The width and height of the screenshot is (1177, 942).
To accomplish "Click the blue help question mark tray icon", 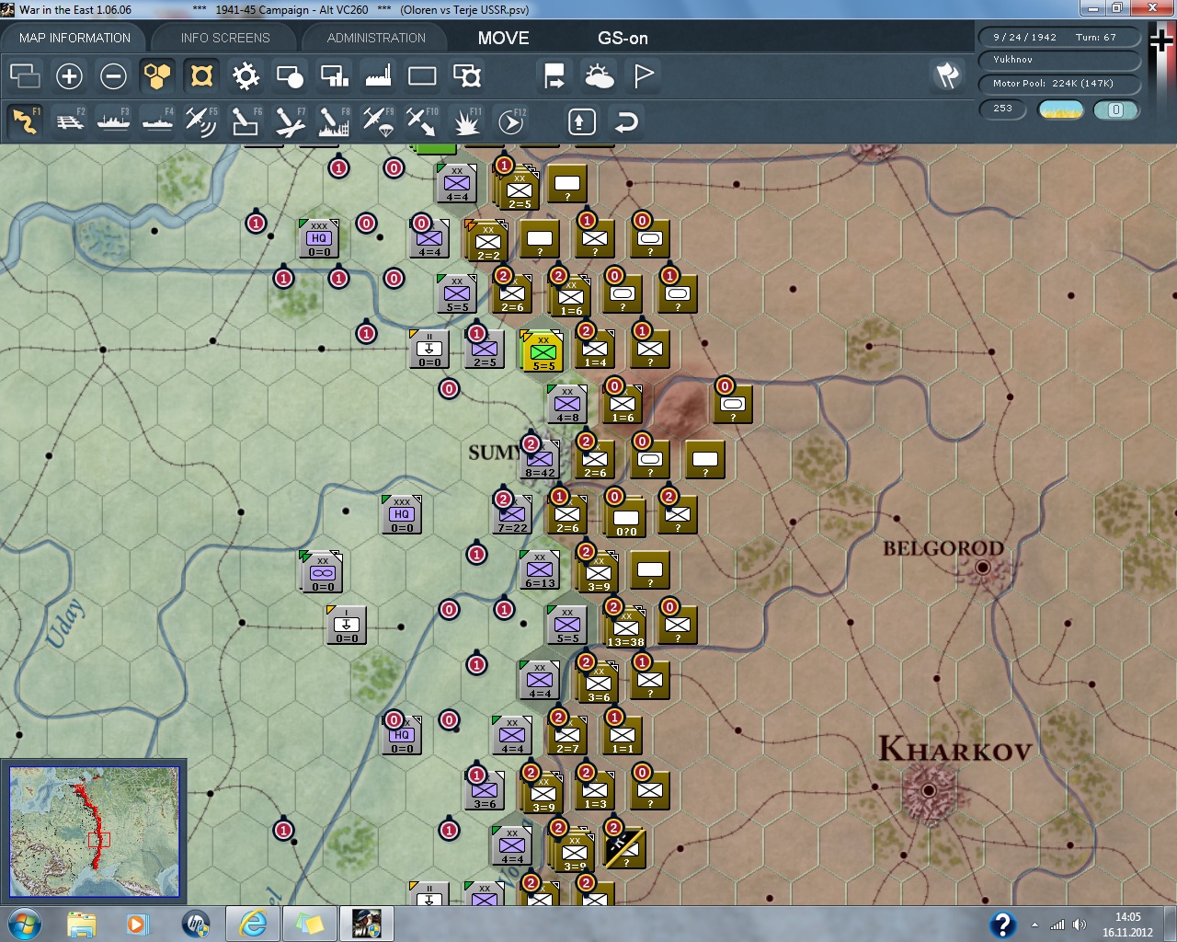I will point(1002,925).
